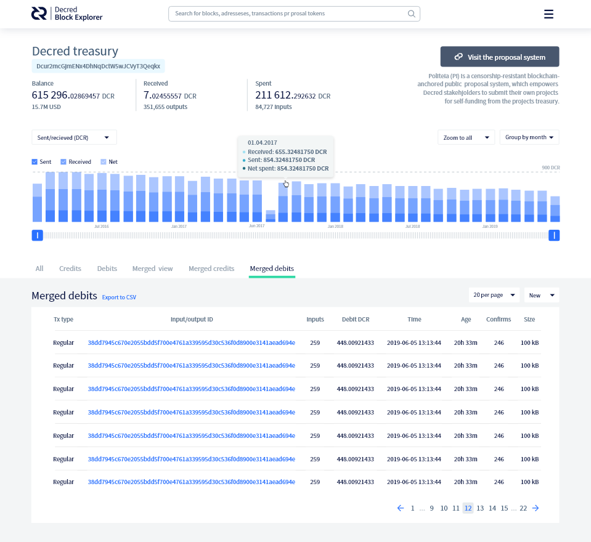Click the 84,727 inputs text

pyautogui.click(x=274, y=107)
